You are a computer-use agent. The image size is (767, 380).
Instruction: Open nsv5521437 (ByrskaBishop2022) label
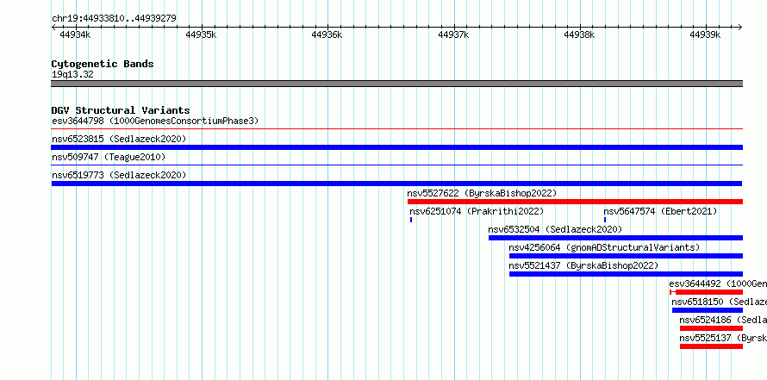click(x=583, y=265)
